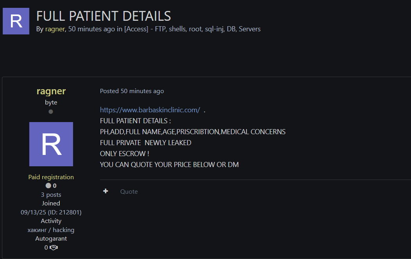Click the small R avatar beside thread title
Viewport: 411px width, 259px height.
pos(16,21)
